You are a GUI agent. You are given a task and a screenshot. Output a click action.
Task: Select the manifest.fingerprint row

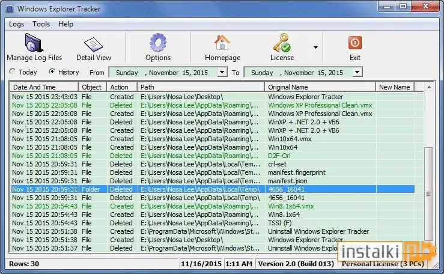pos(212,172)
